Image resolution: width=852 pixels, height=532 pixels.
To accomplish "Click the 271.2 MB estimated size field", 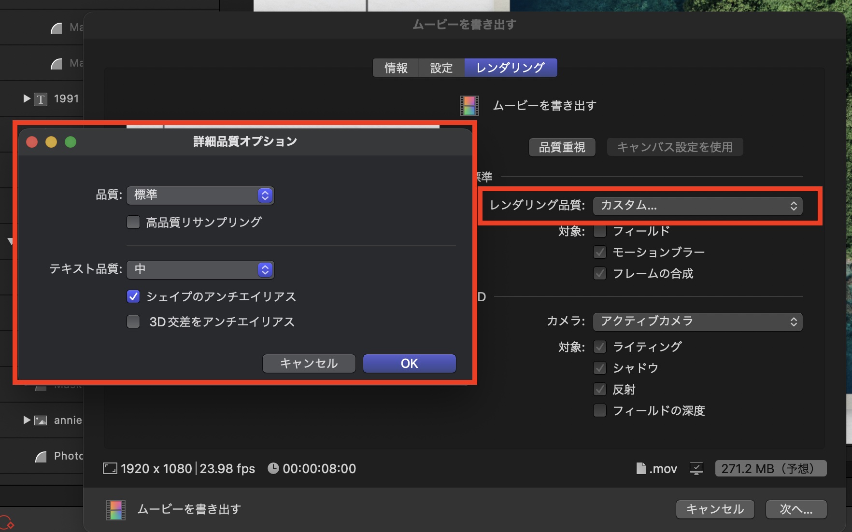I will tap(771, 468).
